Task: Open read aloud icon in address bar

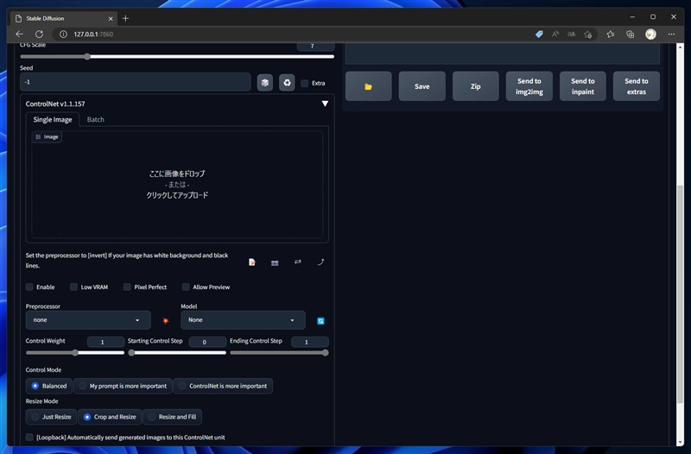Action: [555, 34]
